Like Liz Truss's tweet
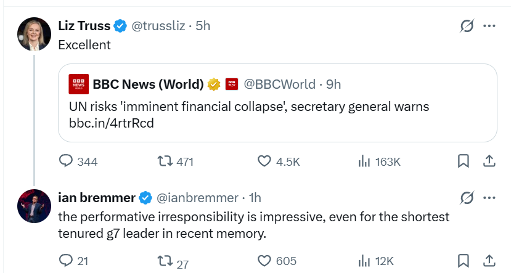This screenshot has width=511, height=273. pos(264,161)
